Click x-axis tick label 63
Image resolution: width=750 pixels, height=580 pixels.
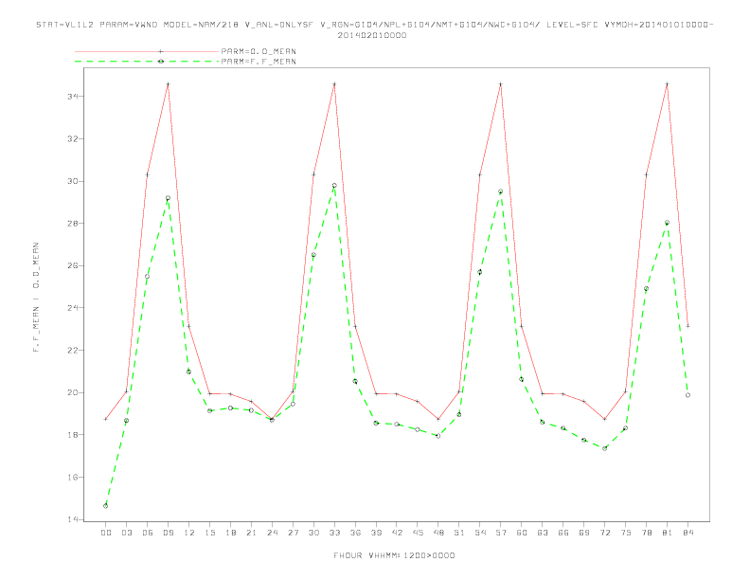pyautogui.click(x=543, y=533)
